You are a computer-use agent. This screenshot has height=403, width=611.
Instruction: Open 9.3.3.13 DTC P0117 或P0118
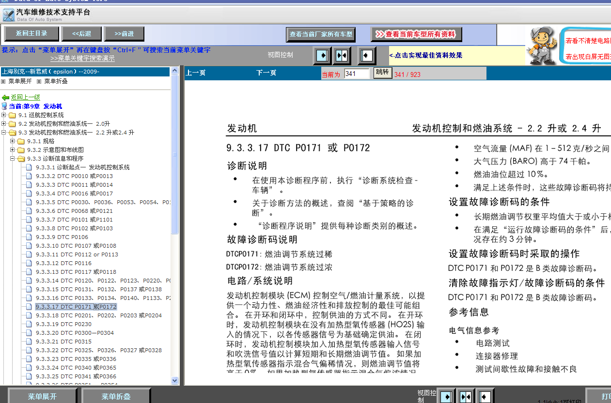(x=76, y=272)
